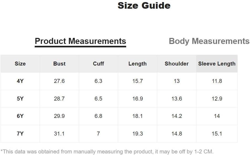
Task: Click the Shoulder column header
Action: 176,64
